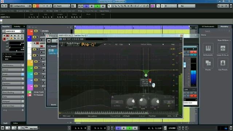Open the AMEN KICK track name dropdown in Inspector
Image resolution: width=233 pixels, height=131 pixels.
coord(13,31)
